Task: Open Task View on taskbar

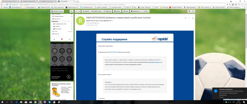Action: tap(12, 102)
